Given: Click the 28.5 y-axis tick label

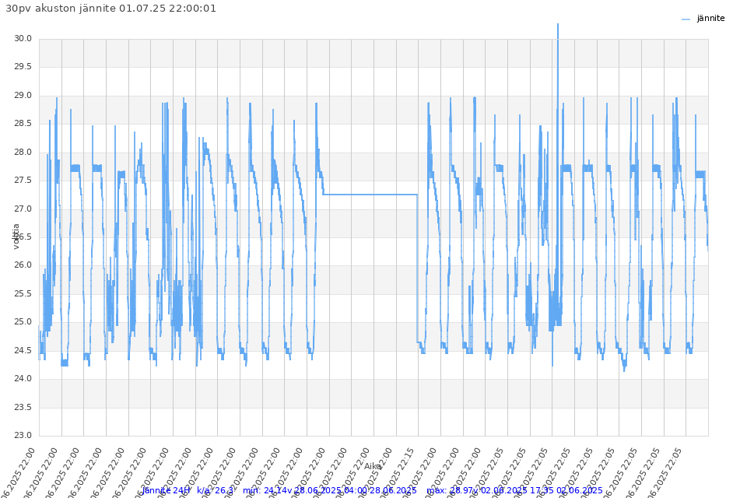Looking at the screenshot, I should (23, 124).
